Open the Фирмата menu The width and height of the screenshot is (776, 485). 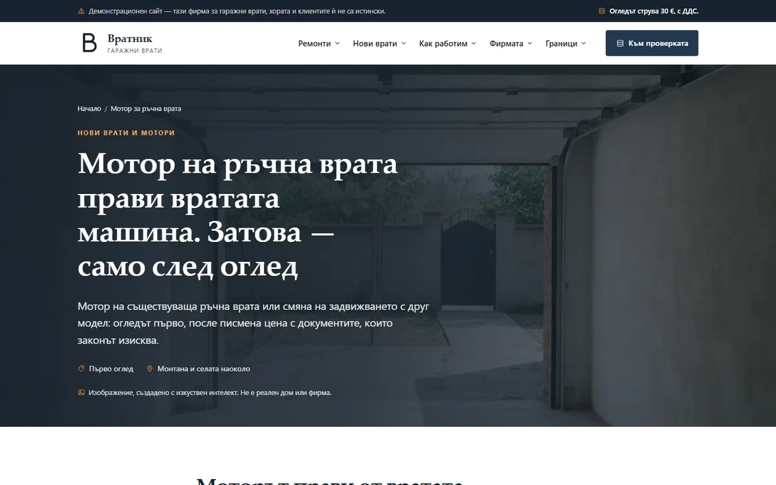tap(511, 43)
